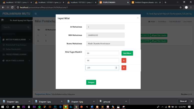The height and width of the screenshot is (109, 194).
Task: Click Show all downloads button
Action: [183, 101]
